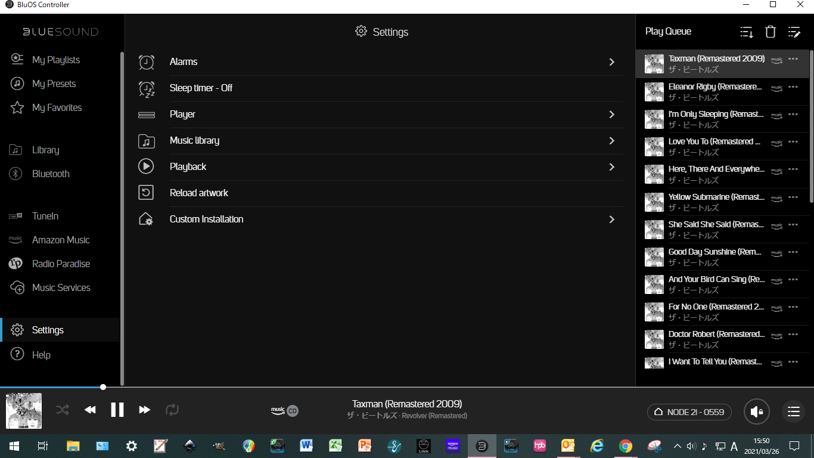The width and height of the screenshot is (814, 458).
Task: Select NODE 2i - 0559 player button
Action: click(689, 412)
